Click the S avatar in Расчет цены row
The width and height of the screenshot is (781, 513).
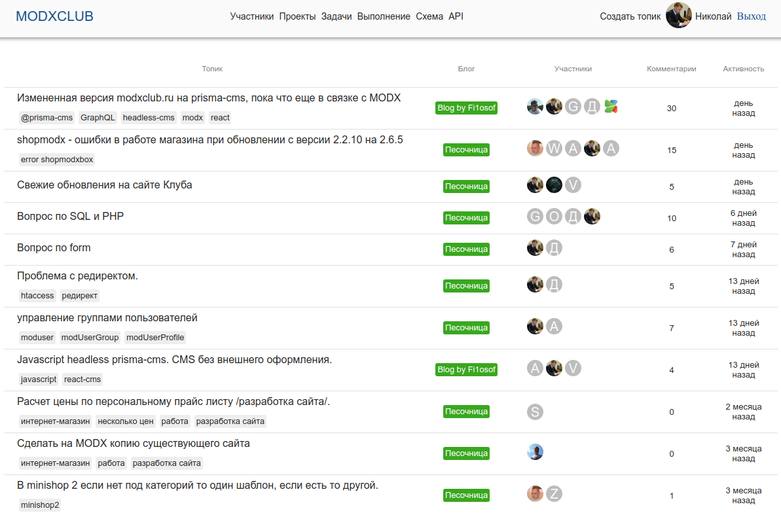pos(535,412)
